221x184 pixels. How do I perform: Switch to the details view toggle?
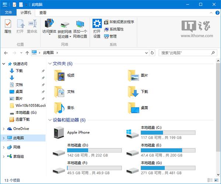(x=210, y=180)
